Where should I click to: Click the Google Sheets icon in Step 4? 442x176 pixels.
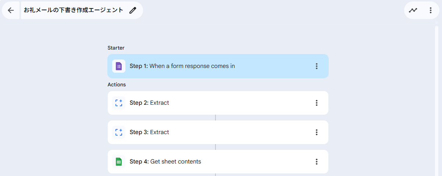tap(119, 162)
